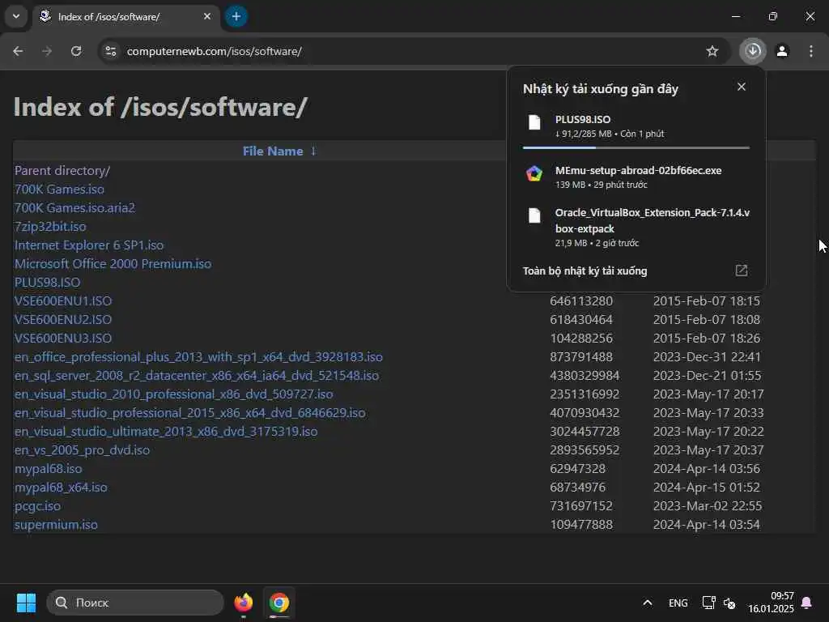Switch the ENG input language
The image size is (829, 622).
[678, 603]
